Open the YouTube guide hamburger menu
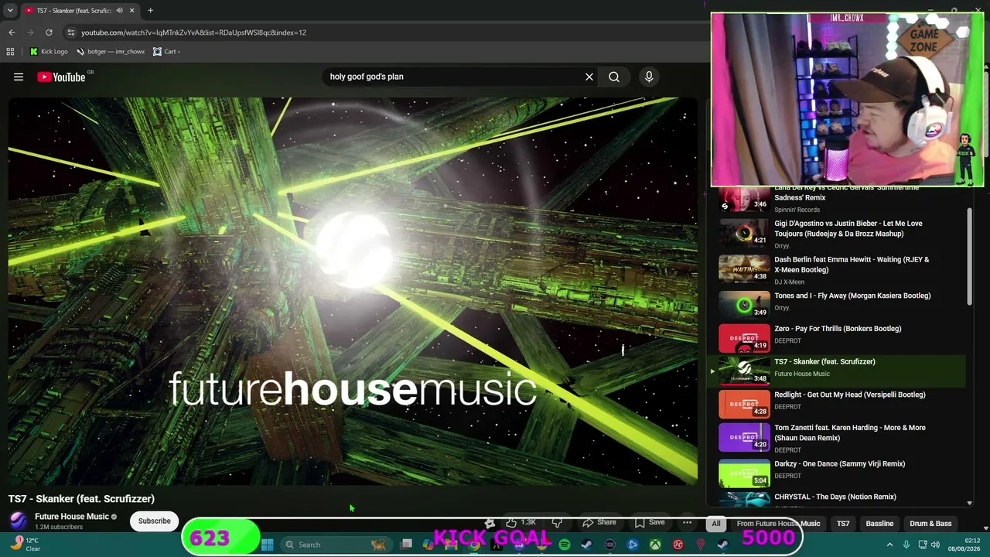Viewport: 990px width, 557px height. 19,77
